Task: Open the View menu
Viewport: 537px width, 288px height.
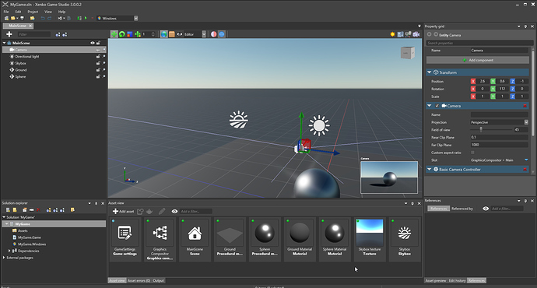Action: tap(48, 12)
